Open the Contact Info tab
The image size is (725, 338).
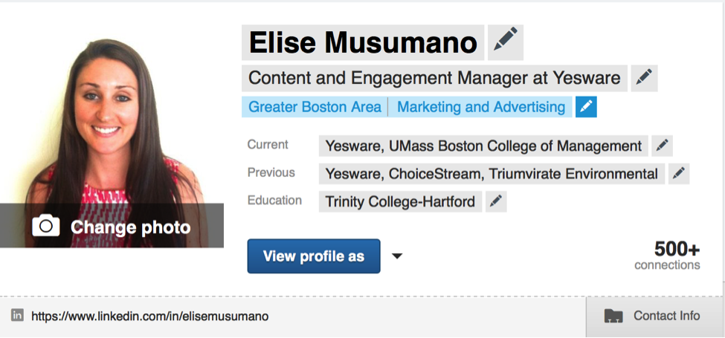pyautogui.click(x=655, y=316)
